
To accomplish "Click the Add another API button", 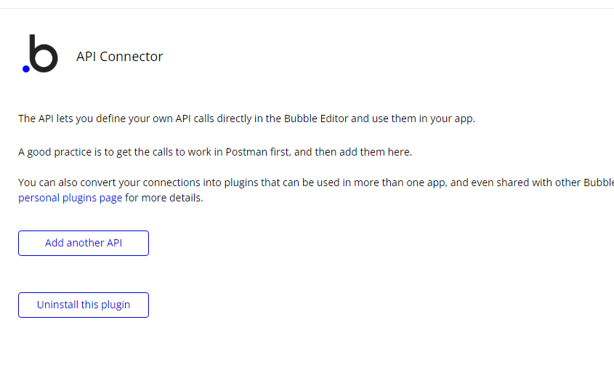I will (84, 243).
